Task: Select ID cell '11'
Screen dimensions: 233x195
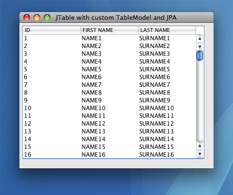Action: tap(52, 116)
